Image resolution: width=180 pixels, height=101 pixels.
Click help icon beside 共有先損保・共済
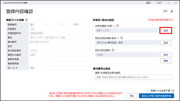118,26
